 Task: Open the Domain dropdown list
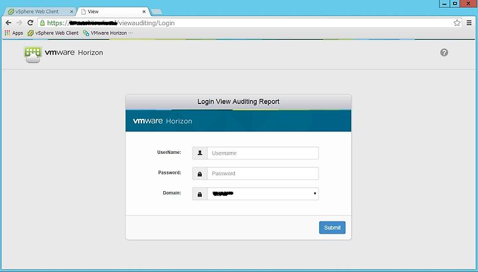pos(263,194)
